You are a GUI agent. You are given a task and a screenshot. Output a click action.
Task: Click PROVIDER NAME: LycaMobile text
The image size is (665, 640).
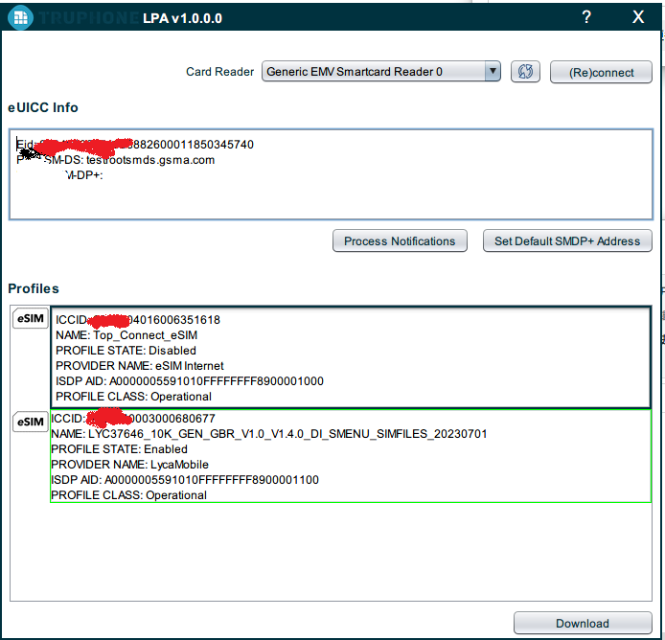click(x=129, y=465)
